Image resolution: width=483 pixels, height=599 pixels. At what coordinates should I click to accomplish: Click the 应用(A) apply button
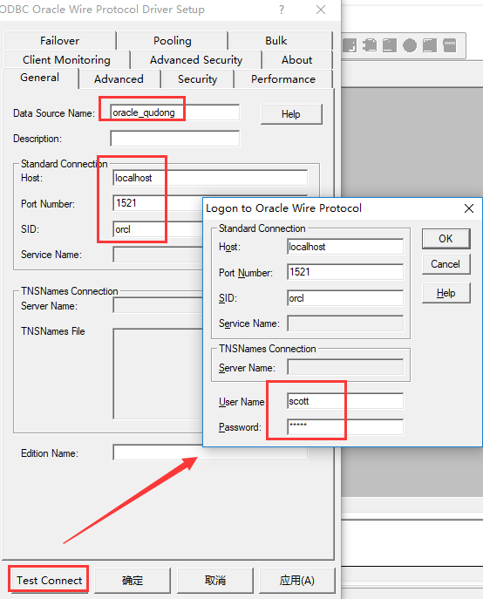[x=297, y=581]
